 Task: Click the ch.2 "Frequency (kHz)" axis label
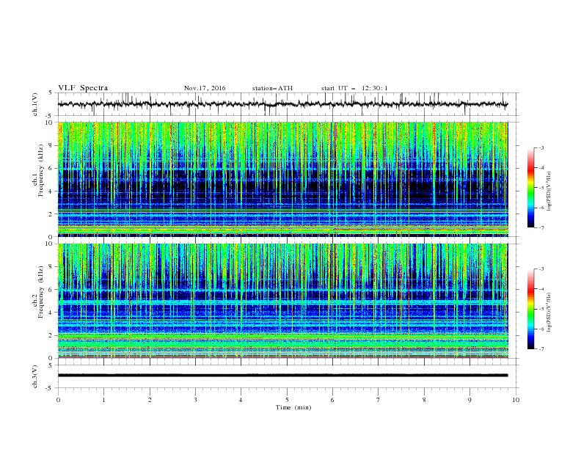click(41, 292)
